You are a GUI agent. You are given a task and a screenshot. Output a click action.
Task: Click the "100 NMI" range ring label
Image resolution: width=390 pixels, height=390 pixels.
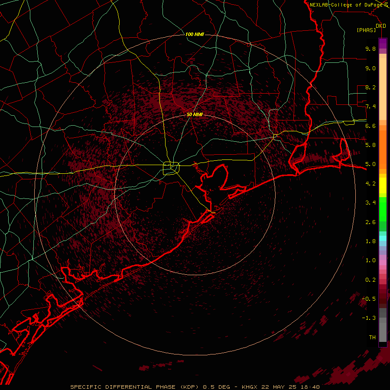[x=195, y=34]
